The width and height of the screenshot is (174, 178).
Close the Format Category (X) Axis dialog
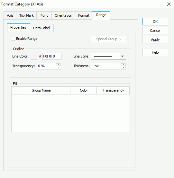point(169,4)
